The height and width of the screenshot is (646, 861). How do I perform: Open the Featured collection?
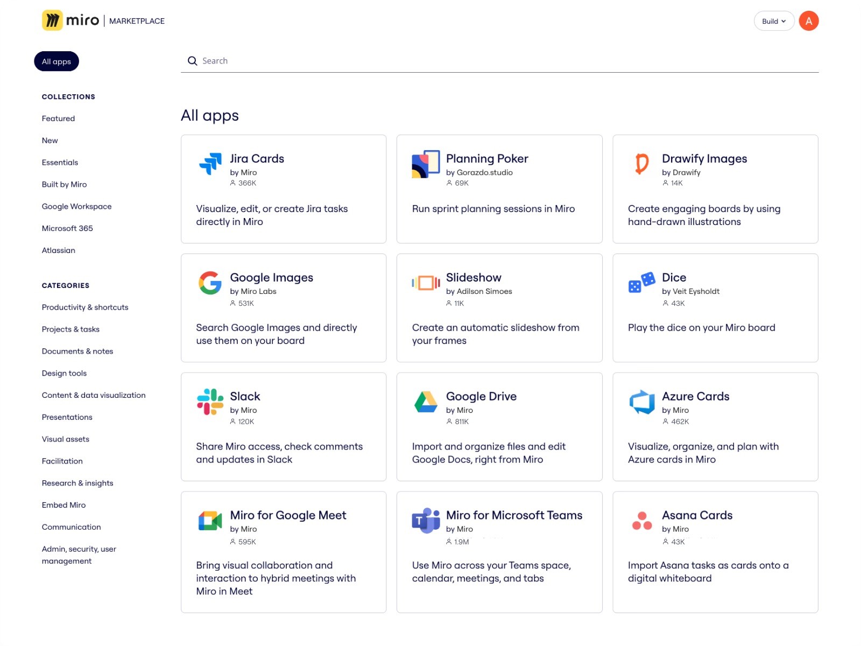[58, 118]
